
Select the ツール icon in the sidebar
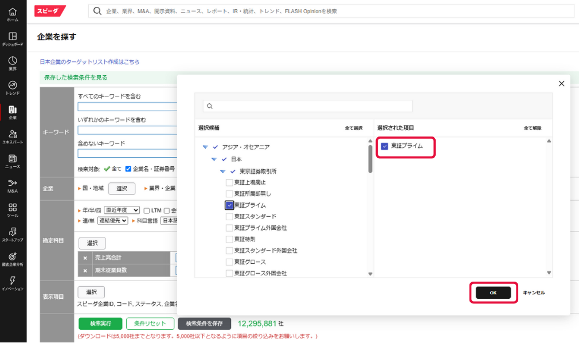(x=13, y=209)
